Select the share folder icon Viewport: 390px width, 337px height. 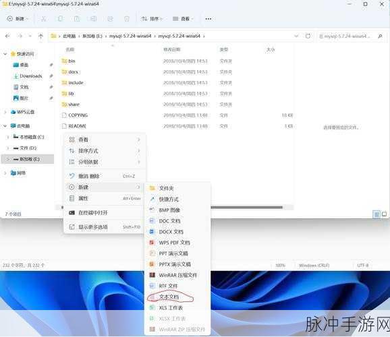click(64, 104)
